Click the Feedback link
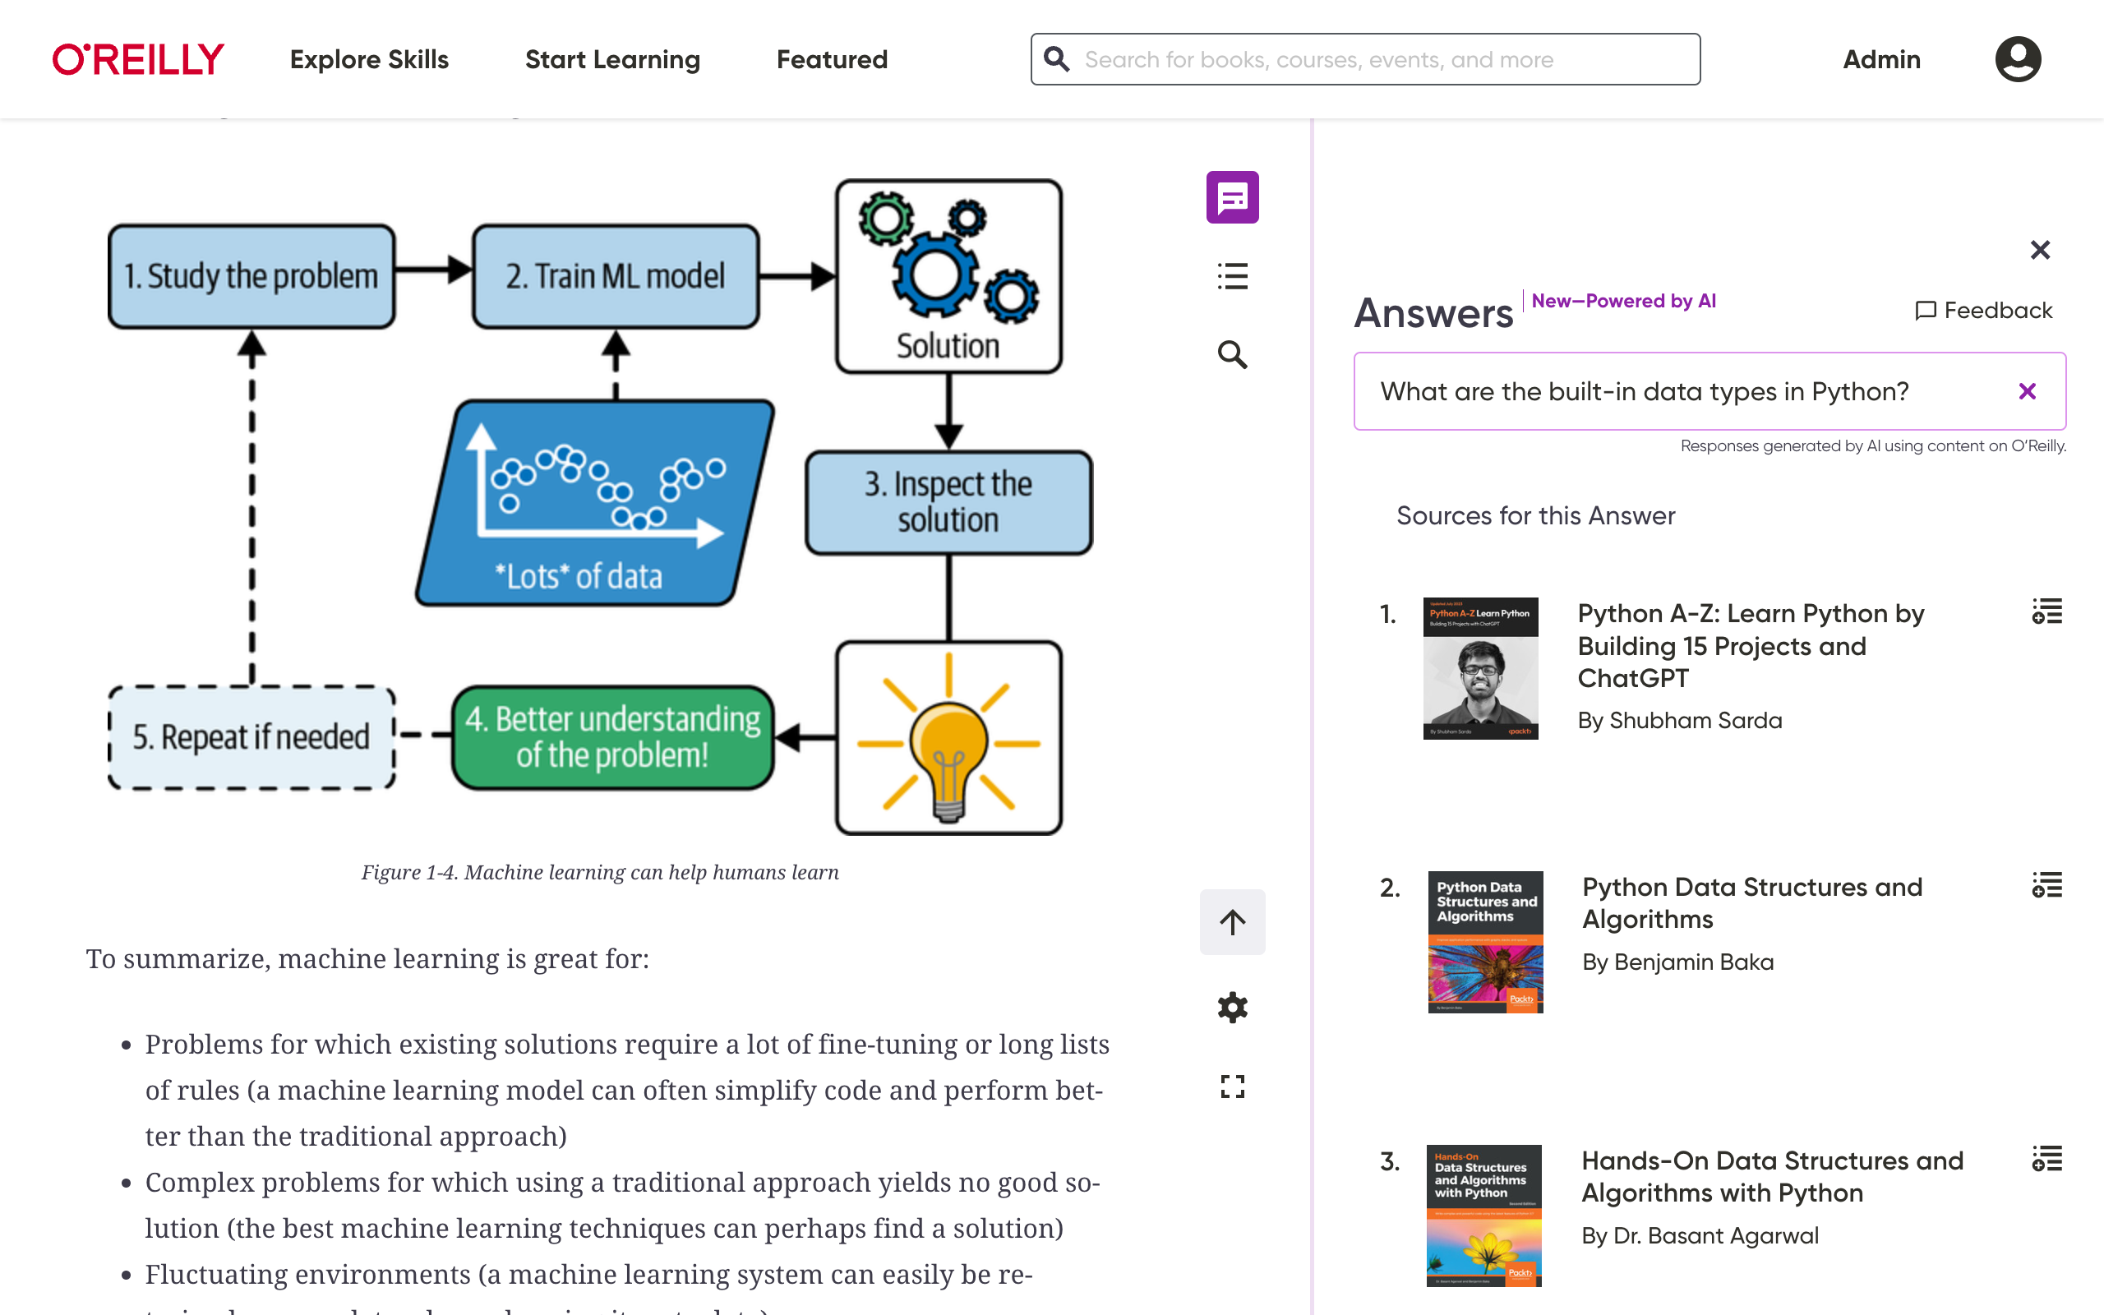The width and height of the screenshot is (2104, 1315). (x=1983, y=311)
